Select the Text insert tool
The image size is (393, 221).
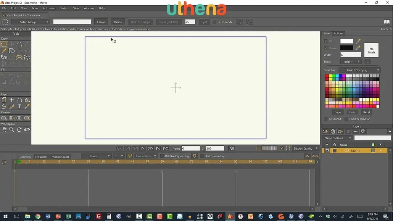(19, 106)
